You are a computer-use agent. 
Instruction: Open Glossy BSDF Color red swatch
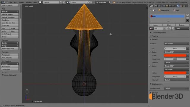point(175,73)
